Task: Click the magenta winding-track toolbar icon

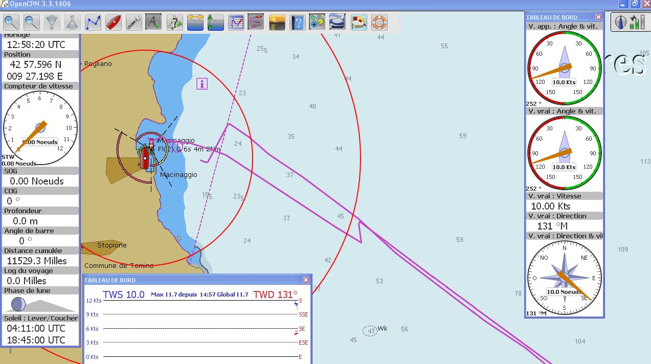Action: point(256,22)
